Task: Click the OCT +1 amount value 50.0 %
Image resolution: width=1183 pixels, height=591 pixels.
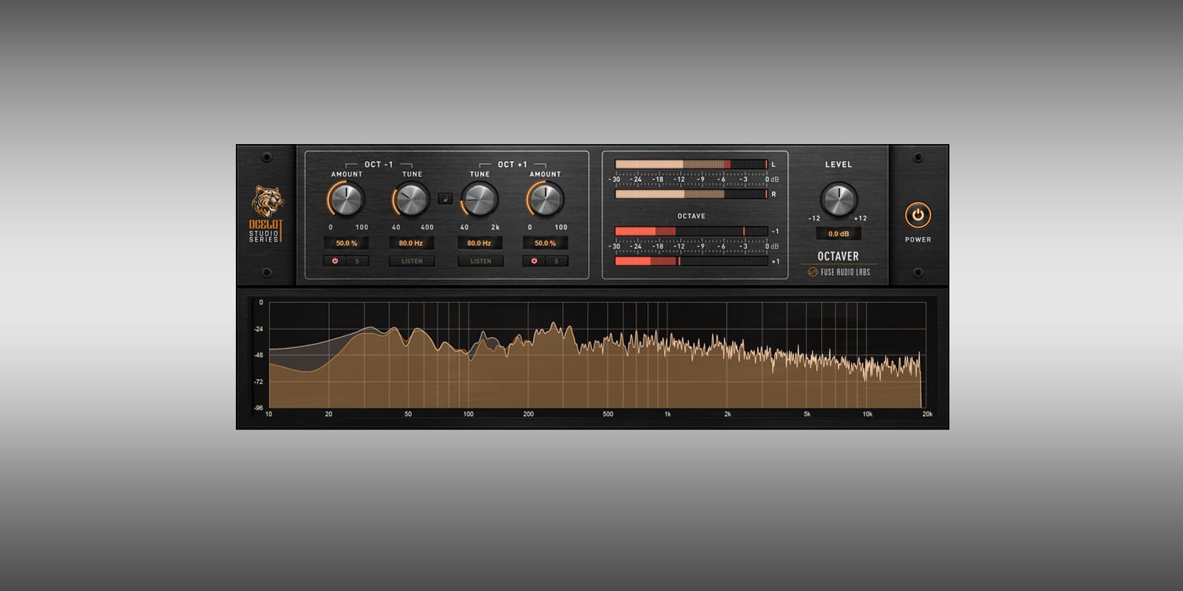Action: 545,243
